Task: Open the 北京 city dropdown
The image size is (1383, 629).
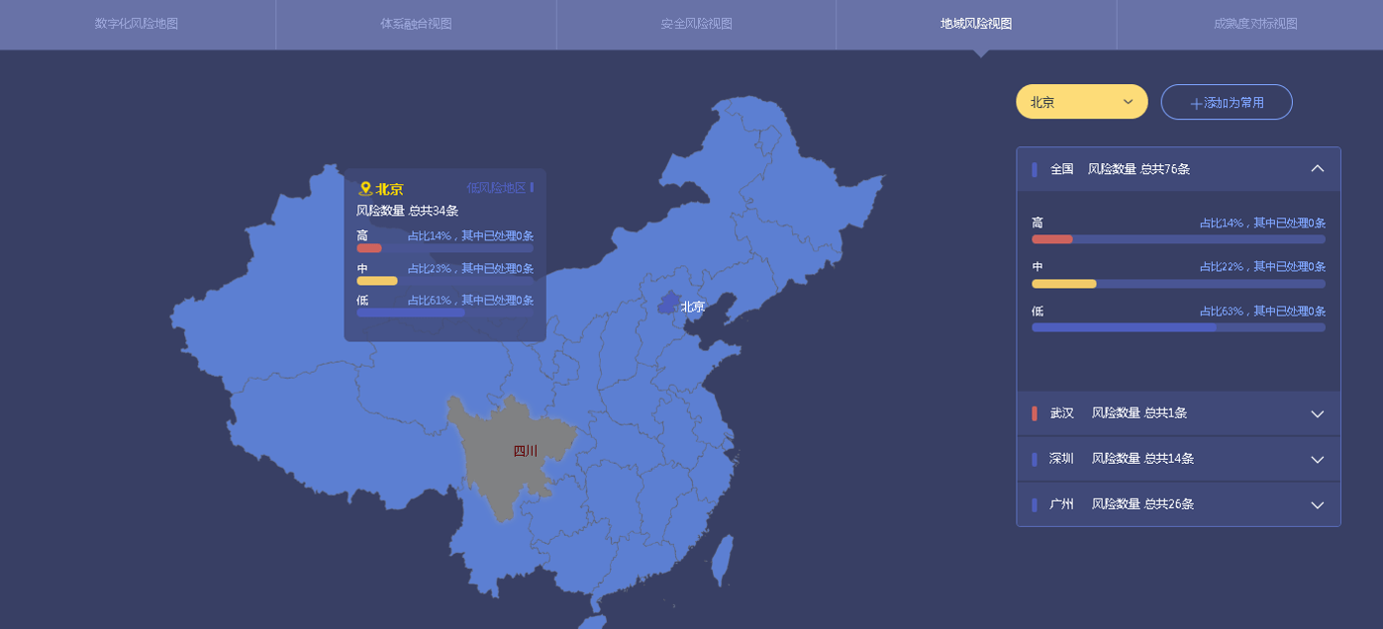Action: (x=1081, y=102)
